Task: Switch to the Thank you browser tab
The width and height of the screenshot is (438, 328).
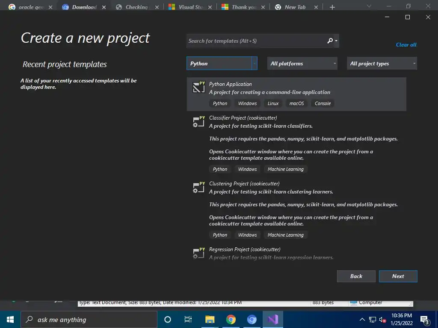Action: (x=243, y=7)
